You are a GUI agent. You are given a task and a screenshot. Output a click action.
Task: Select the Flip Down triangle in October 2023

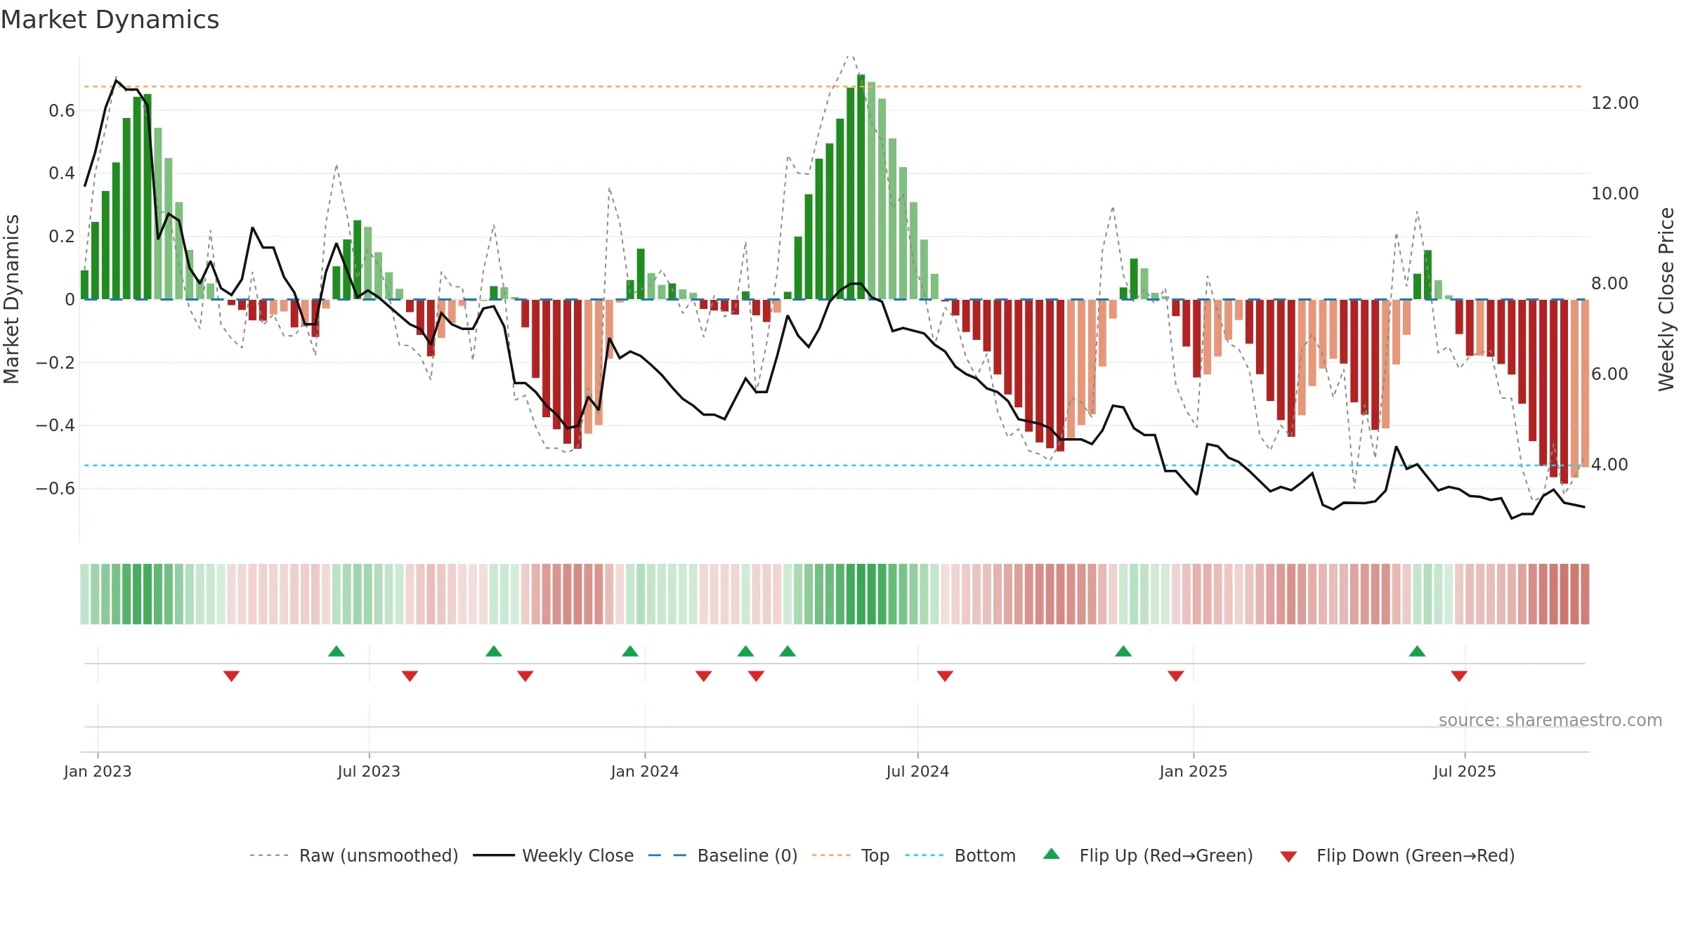525,676
